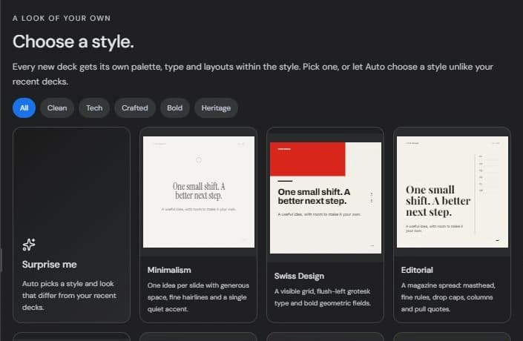Show the Crafted style category
The image size is (523, 341).
[135, 108]
